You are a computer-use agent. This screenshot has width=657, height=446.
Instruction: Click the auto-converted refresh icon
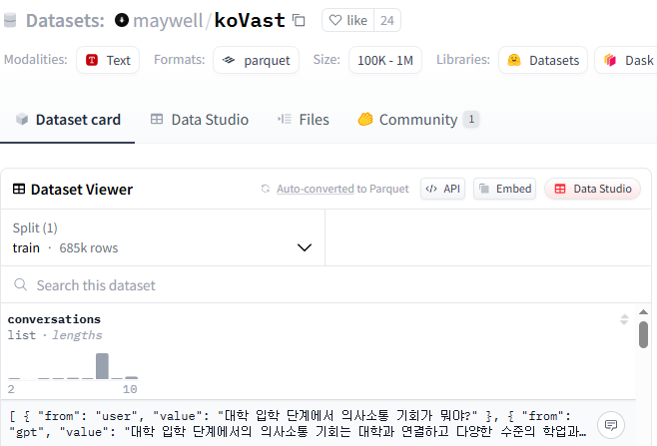(x=266, y=189)
